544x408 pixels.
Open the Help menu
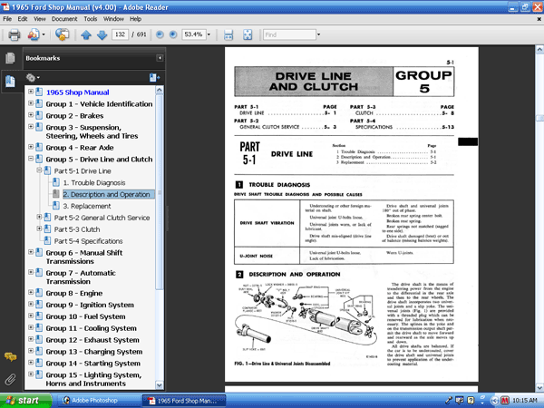click(135, 19)
